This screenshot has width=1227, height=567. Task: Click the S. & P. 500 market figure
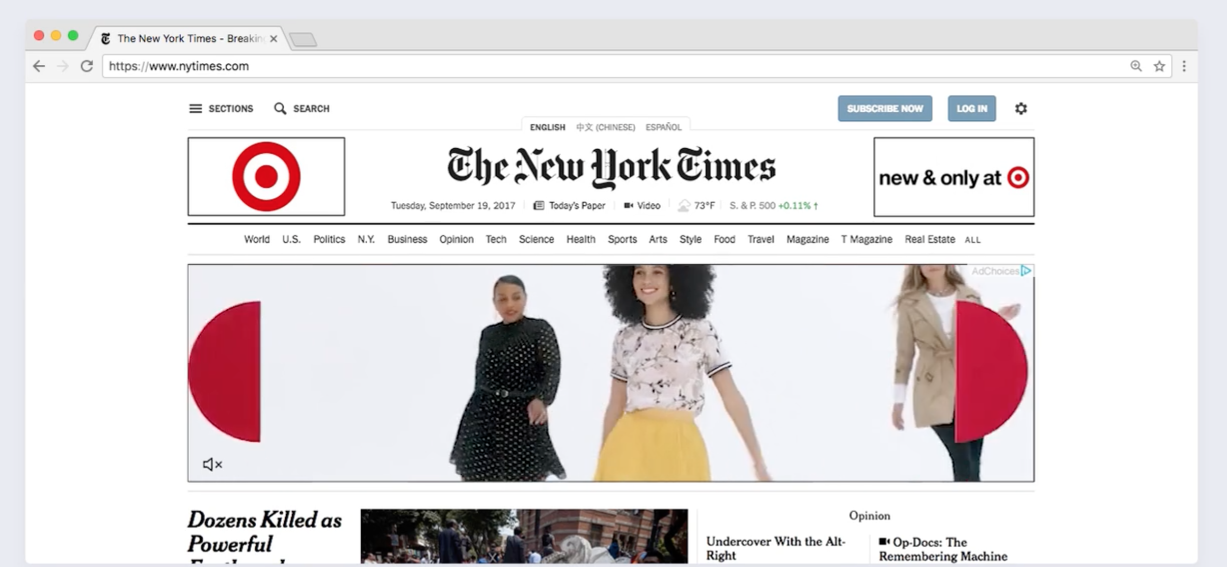tap(774, 206)
